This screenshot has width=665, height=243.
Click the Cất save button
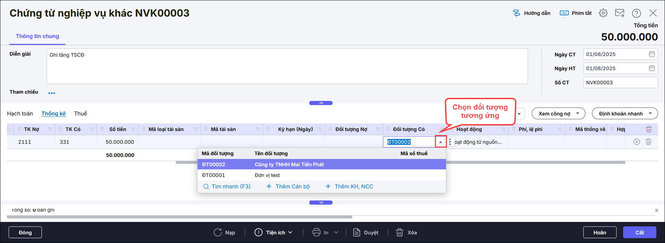[640, 232]
